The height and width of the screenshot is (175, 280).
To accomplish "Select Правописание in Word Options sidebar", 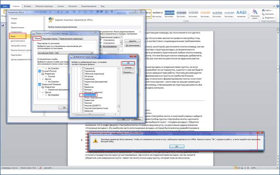I will (18, 27).
